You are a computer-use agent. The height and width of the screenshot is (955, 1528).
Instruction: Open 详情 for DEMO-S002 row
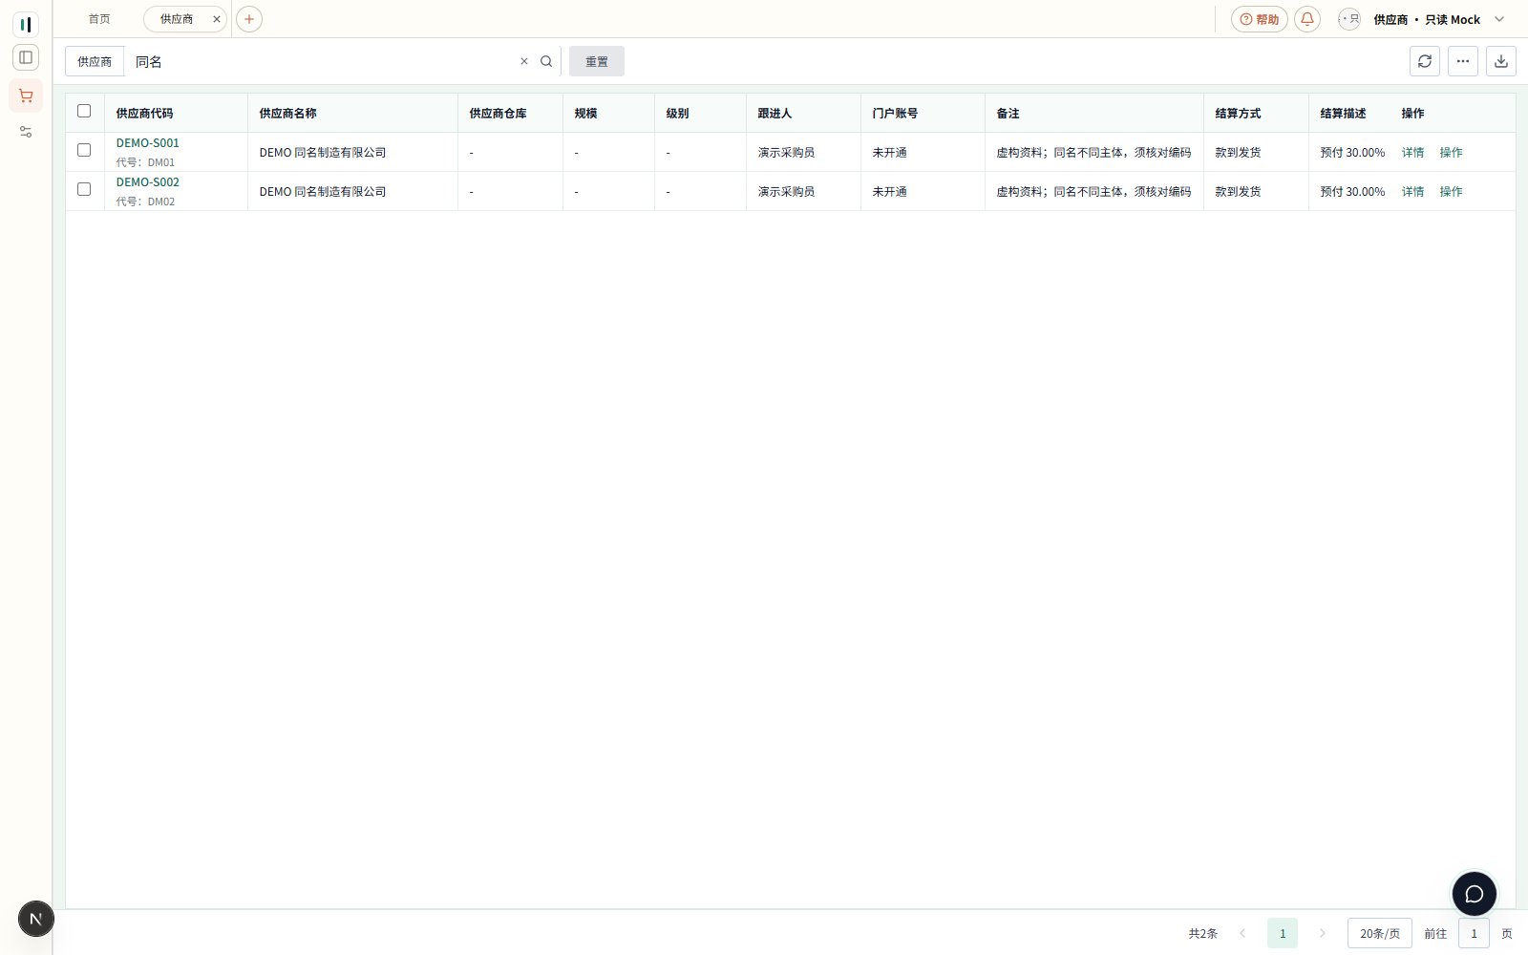click(x=1413, y=192)
